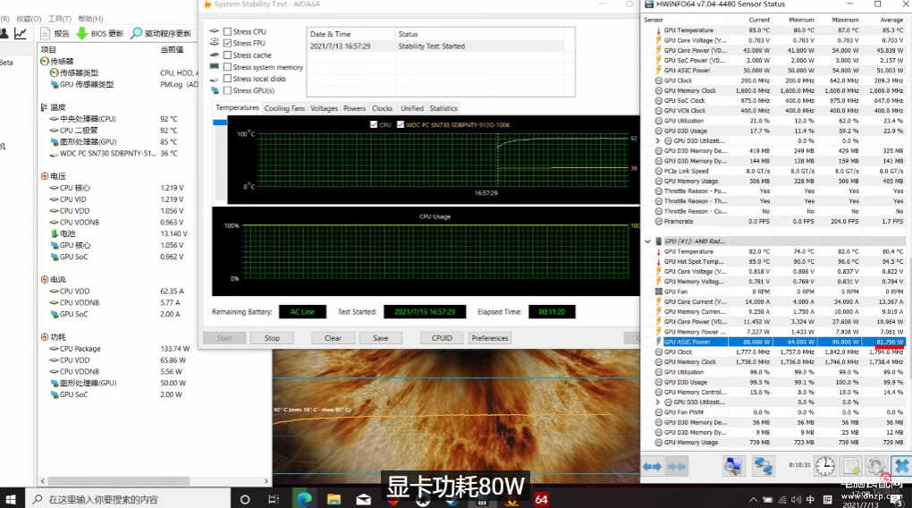Enable the Stress cache checkbox
This screenshot has height=508, width=912.
227,55
